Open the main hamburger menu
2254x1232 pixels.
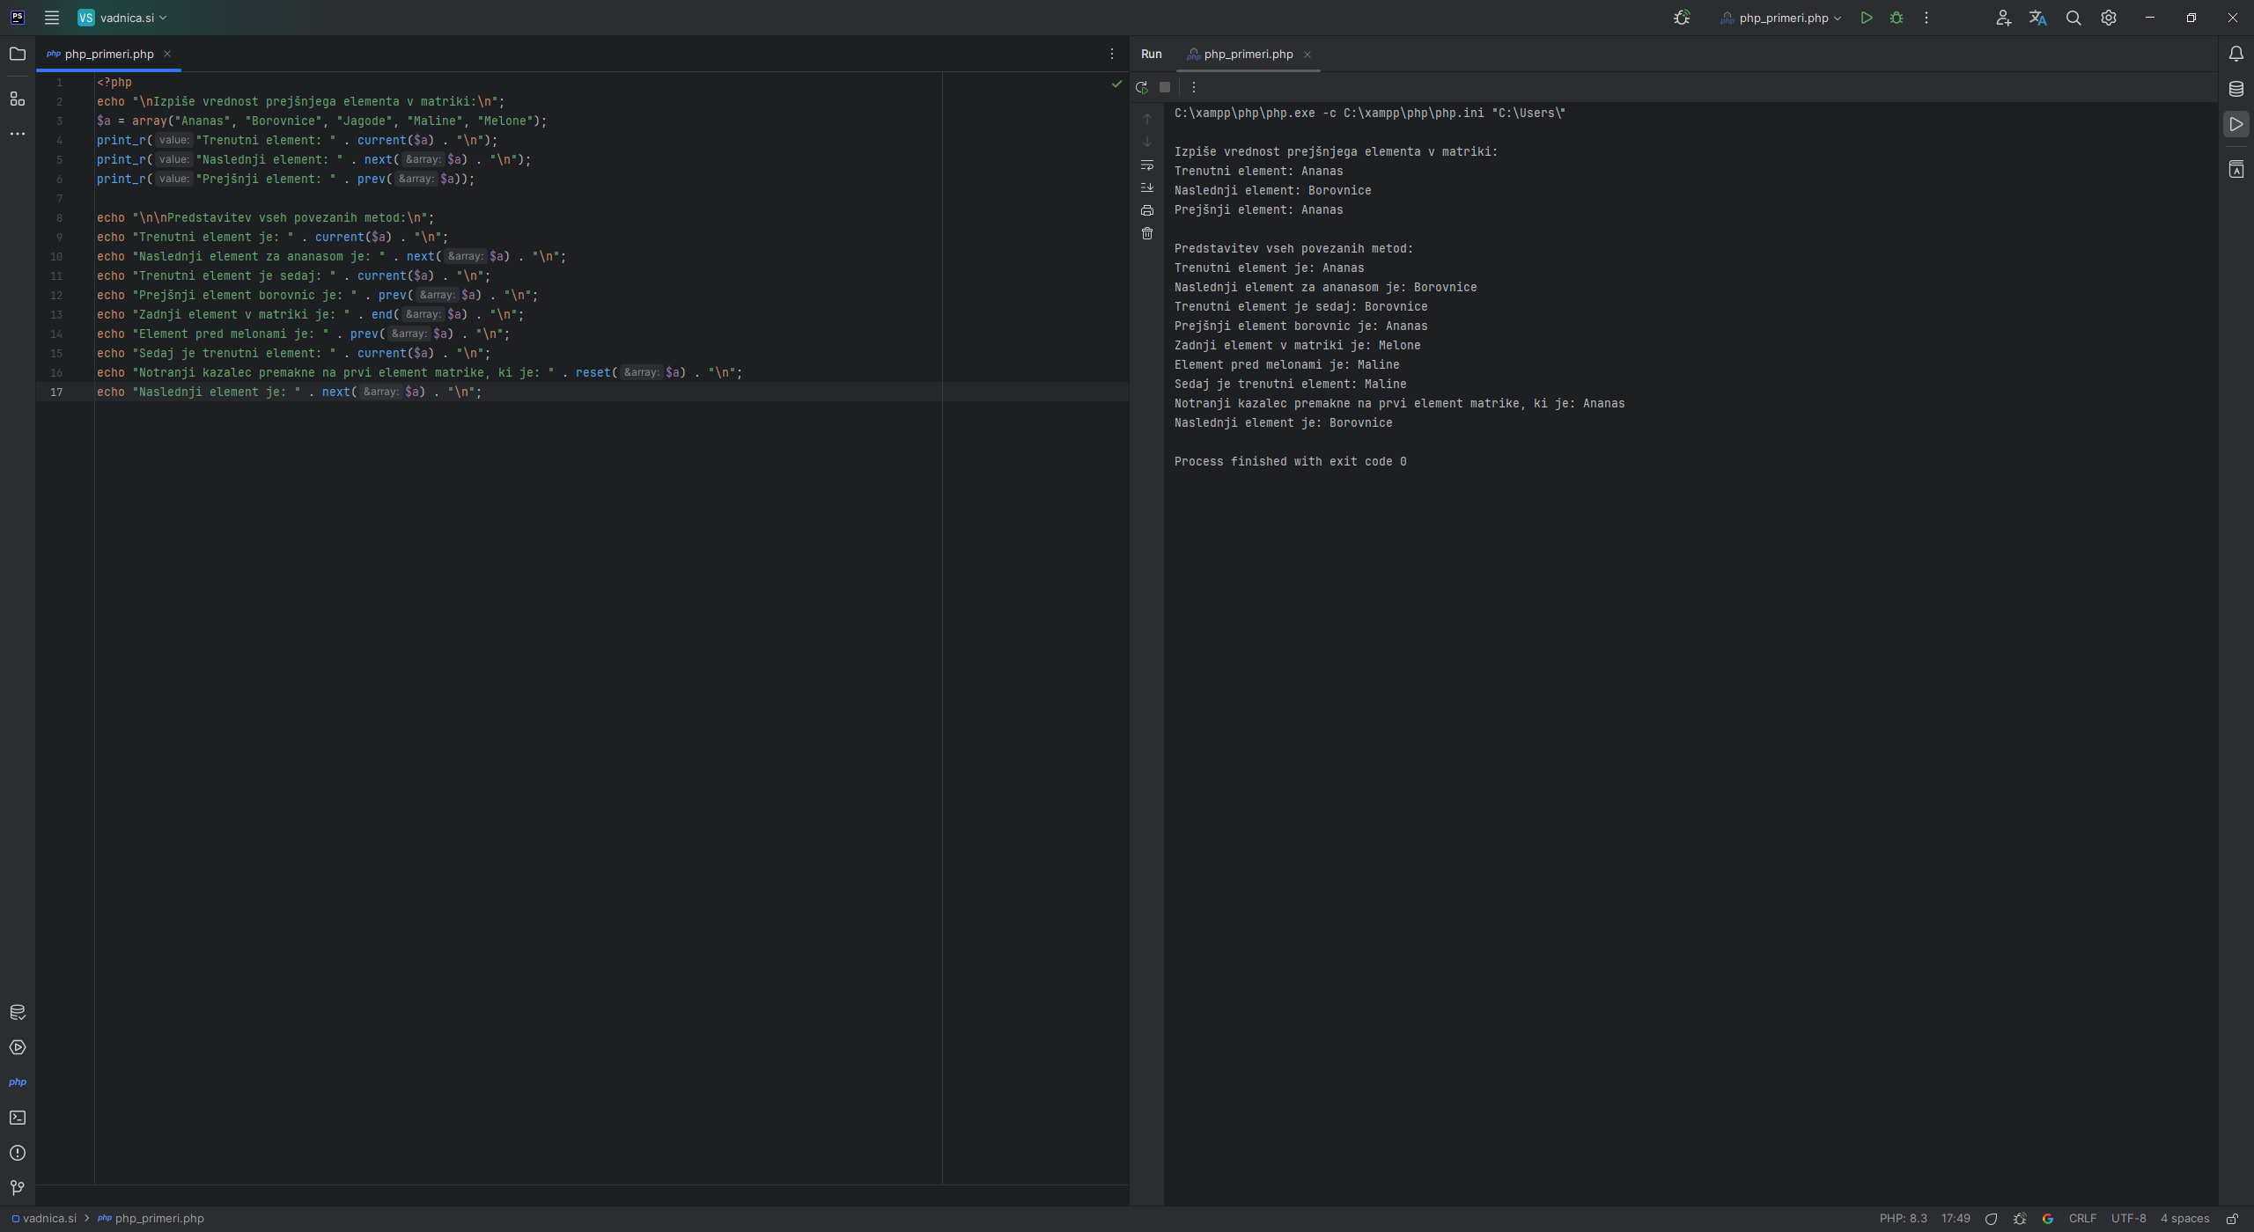pyautogui.click(x=52, y=18)
